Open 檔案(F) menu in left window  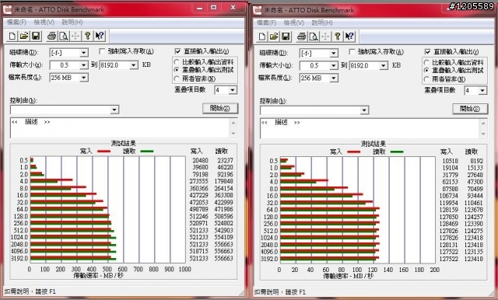point(16,23)
